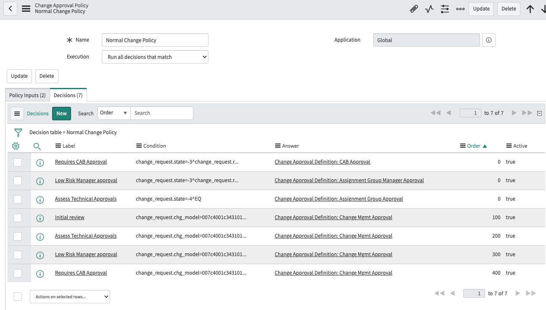The height and width of the screenshot is (310, 546).
Task: Open the attachments paperclip icon
Action: (x=414, y=8)
